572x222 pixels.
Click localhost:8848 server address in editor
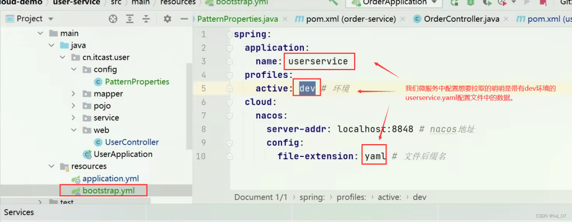pyautogui.click(x=375, y=129)
